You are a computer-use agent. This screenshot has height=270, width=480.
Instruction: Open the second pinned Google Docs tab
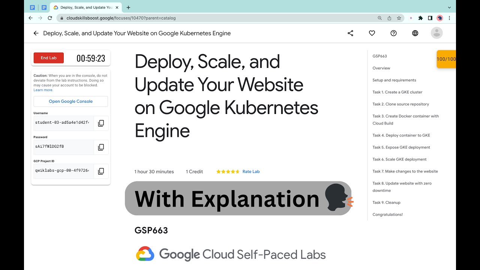tap(44, 7)
